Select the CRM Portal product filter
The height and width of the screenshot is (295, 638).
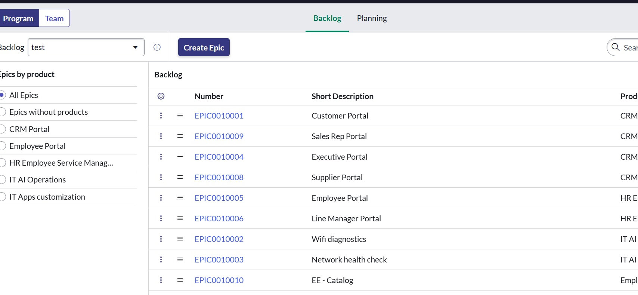point(2,129)
